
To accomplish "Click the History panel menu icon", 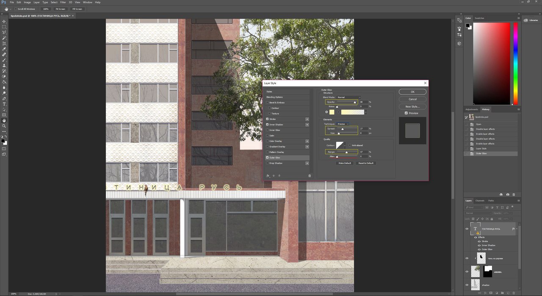I will coord(518,109).
